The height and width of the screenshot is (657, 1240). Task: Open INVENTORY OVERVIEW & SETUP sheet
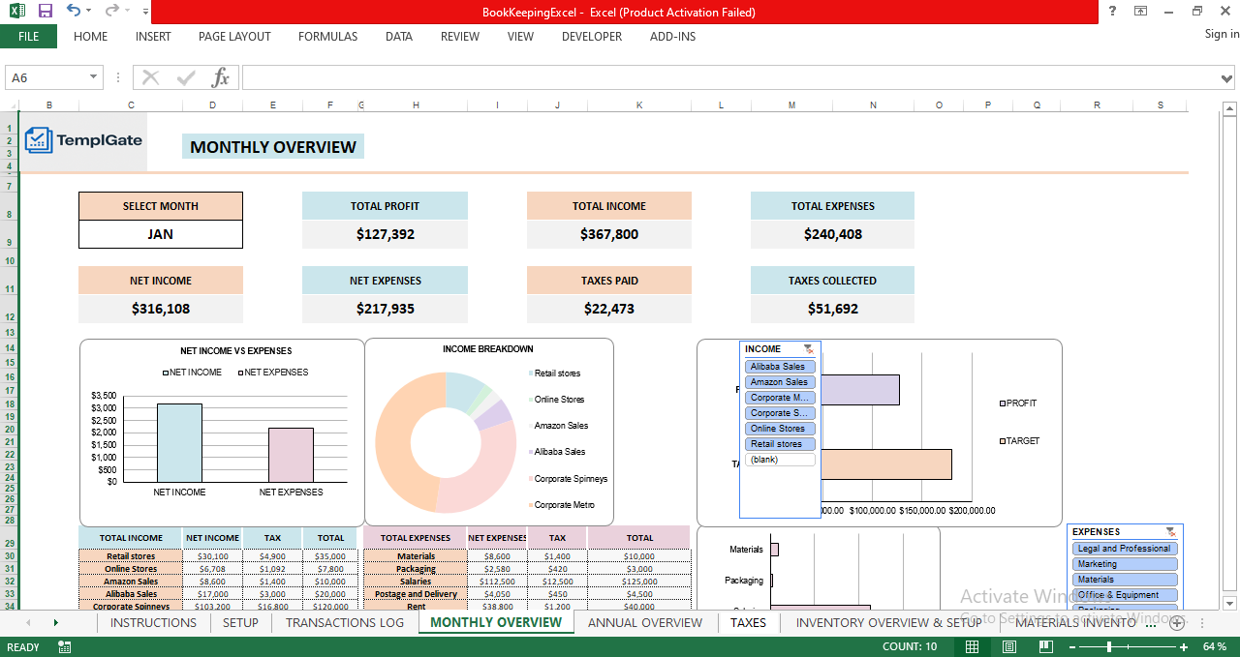click(x=888, y=622)
